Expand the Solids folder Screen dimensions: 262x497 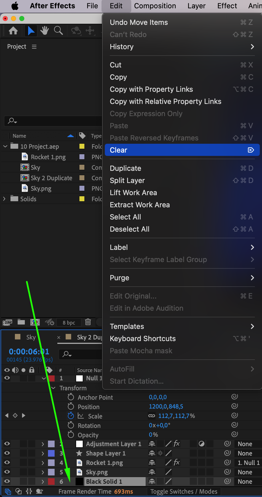pos(4,199)
